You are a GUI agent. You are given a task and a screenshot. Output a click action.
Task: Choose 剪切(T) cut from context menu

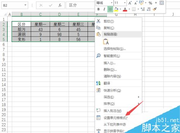point(118,21)
